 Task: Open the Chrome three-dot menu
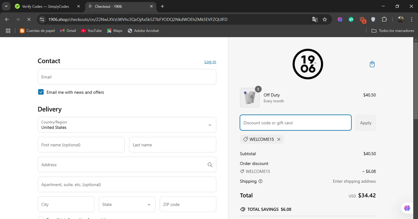tap(412, 19)
